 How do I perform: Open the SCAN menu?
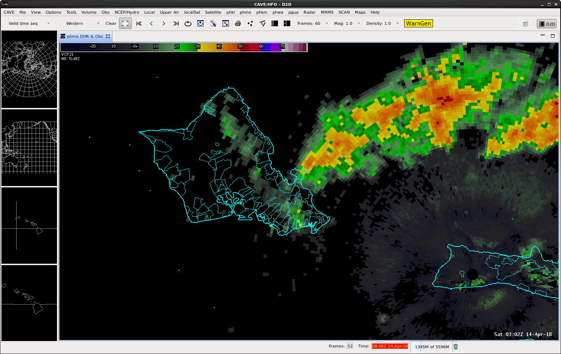(x=344, y=12)
